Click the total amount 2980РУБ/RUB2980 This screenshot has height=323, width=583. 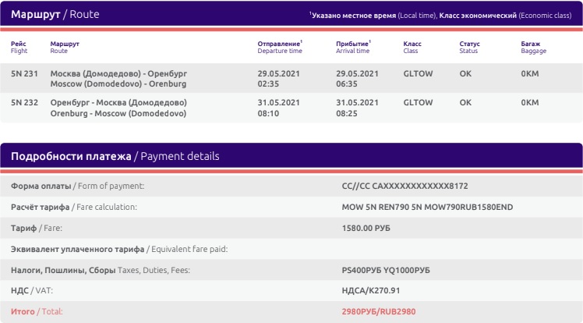(379, 311)
